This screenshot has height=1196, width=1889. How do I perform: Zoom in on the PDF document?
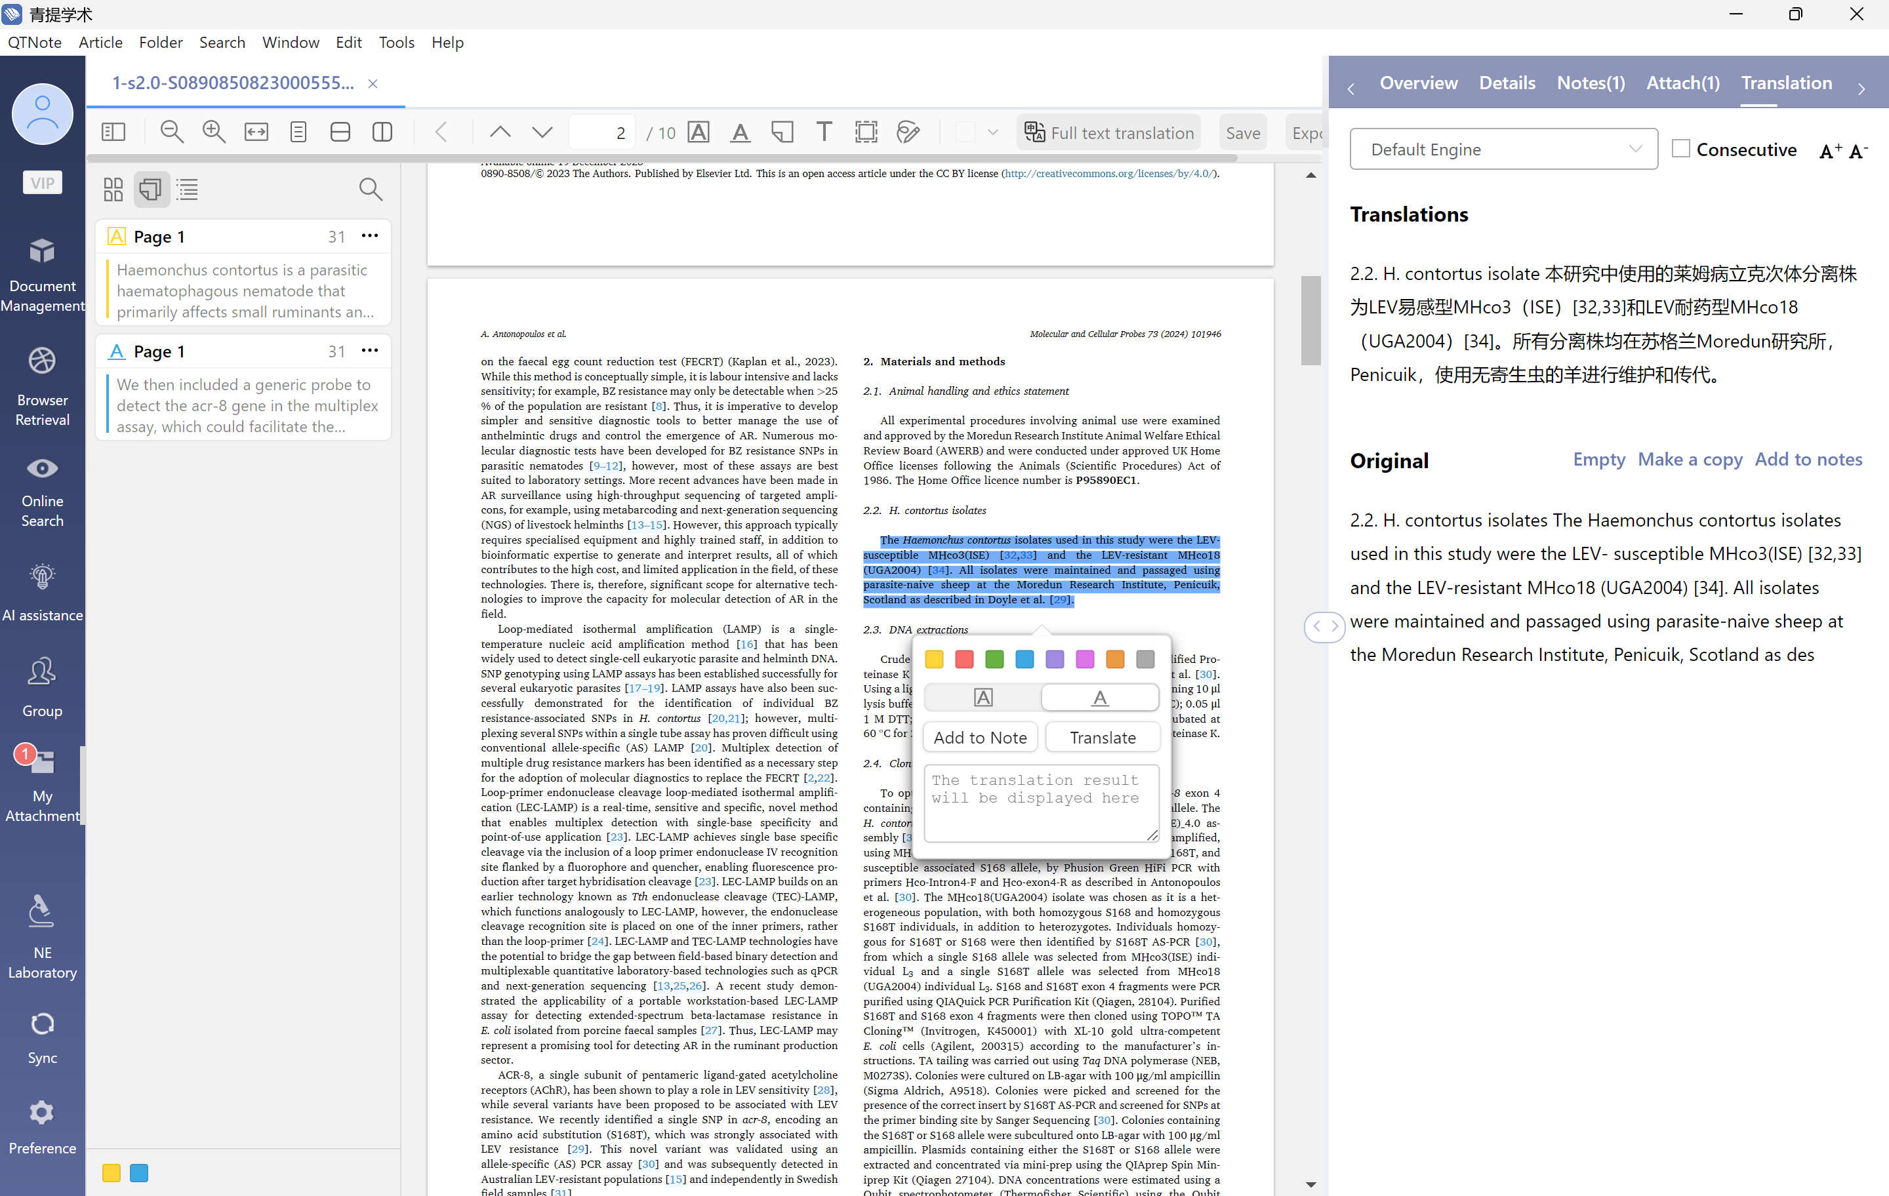pos(214,132)
